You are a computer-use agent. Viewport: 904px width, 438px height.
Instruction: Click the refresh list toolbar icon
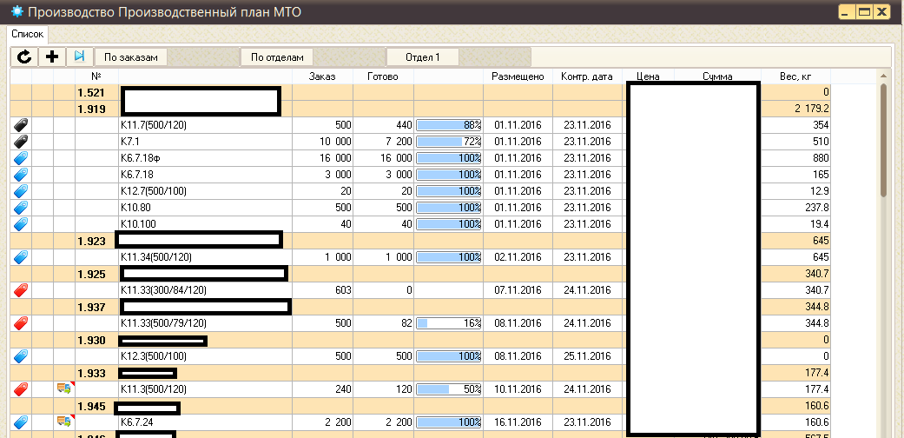(x=24, y=56)
